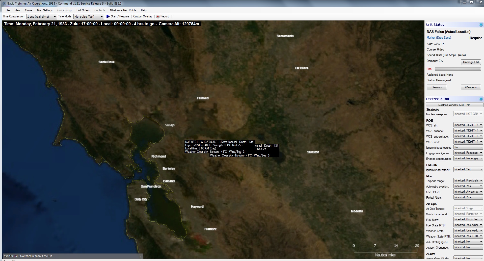Open the Torpedo range dropdown

[468, 180]
